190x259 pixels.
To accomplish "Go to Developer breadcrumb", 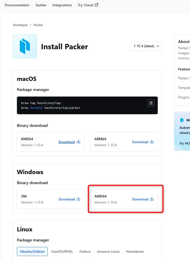I will click(21, 25).
